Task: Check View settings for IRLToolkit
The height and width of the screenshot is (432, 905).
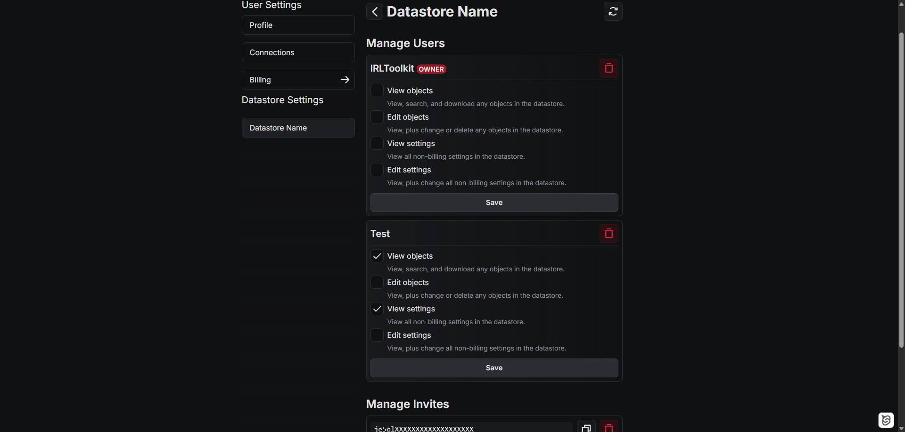Action: (x=377, y=143)
